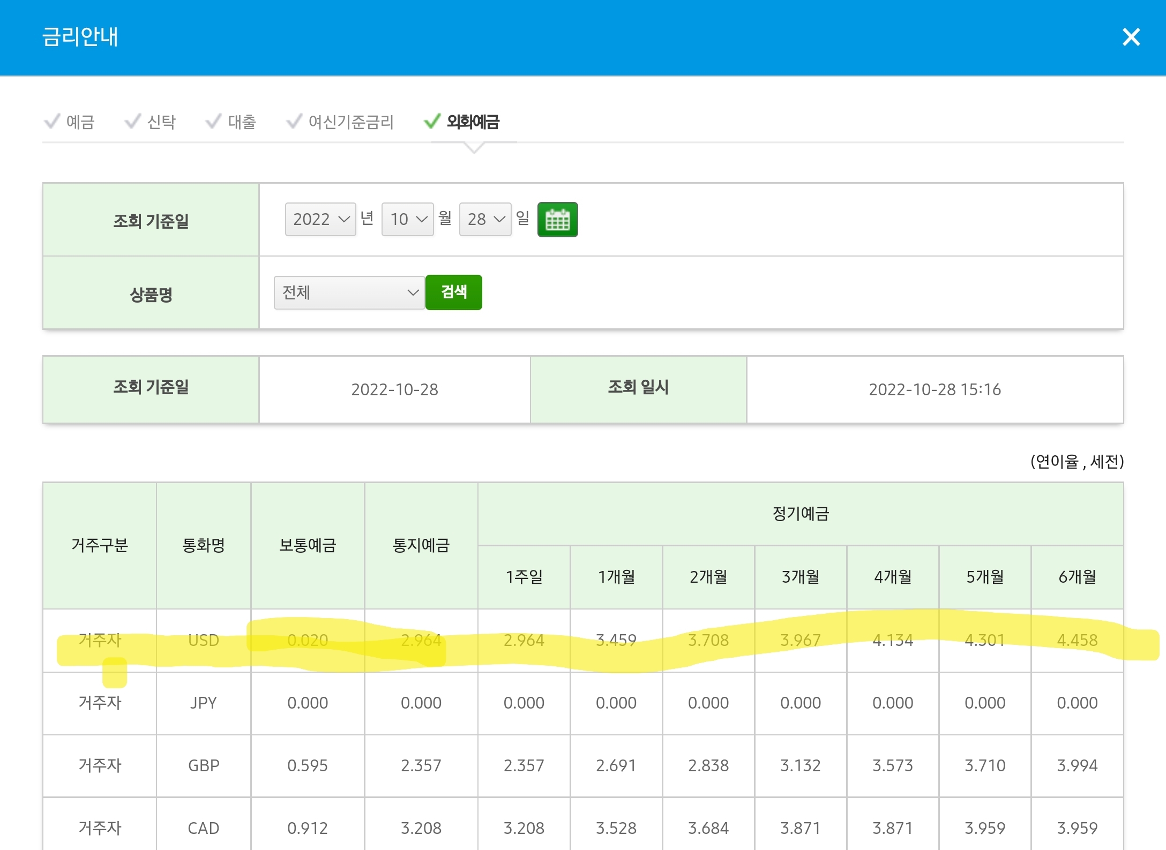This screenshot has height=850, width=1166.
Task: Open the 2022 year dropdown
Action: click(320, 220)
